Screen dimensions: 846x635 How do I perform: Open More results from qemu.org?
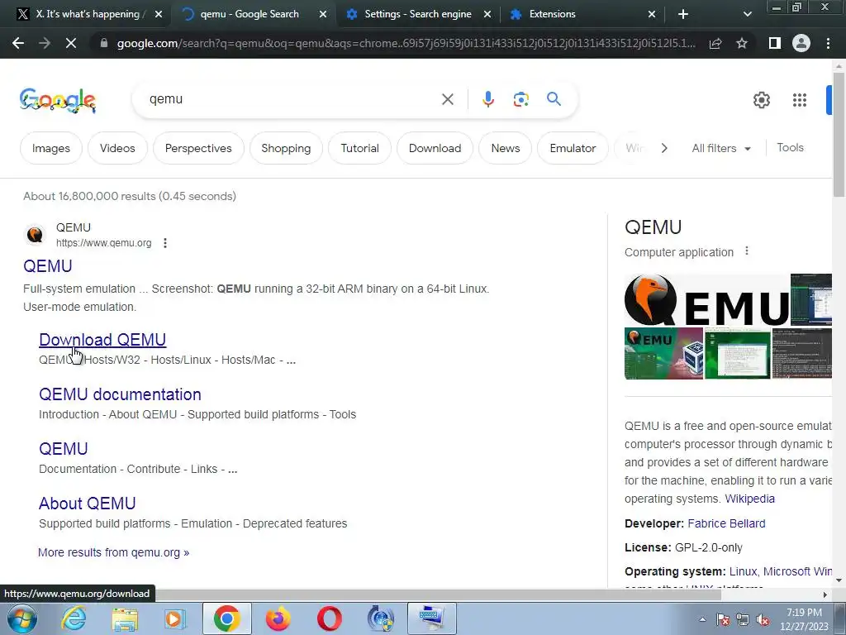coord(113,552)
